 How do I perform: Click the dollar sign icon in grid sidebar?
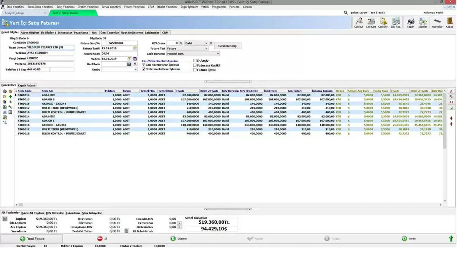(10, 102)
